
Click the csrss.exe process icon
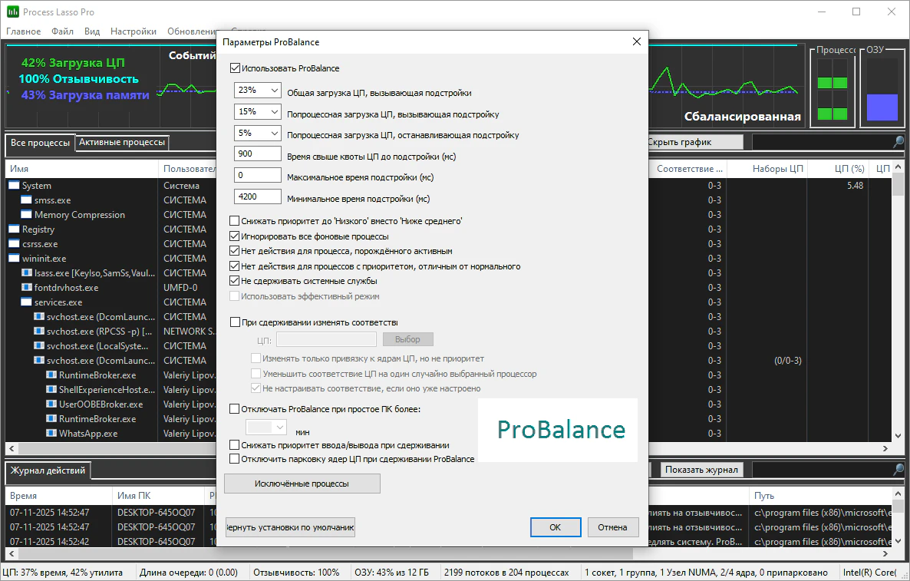pos(14,244)
